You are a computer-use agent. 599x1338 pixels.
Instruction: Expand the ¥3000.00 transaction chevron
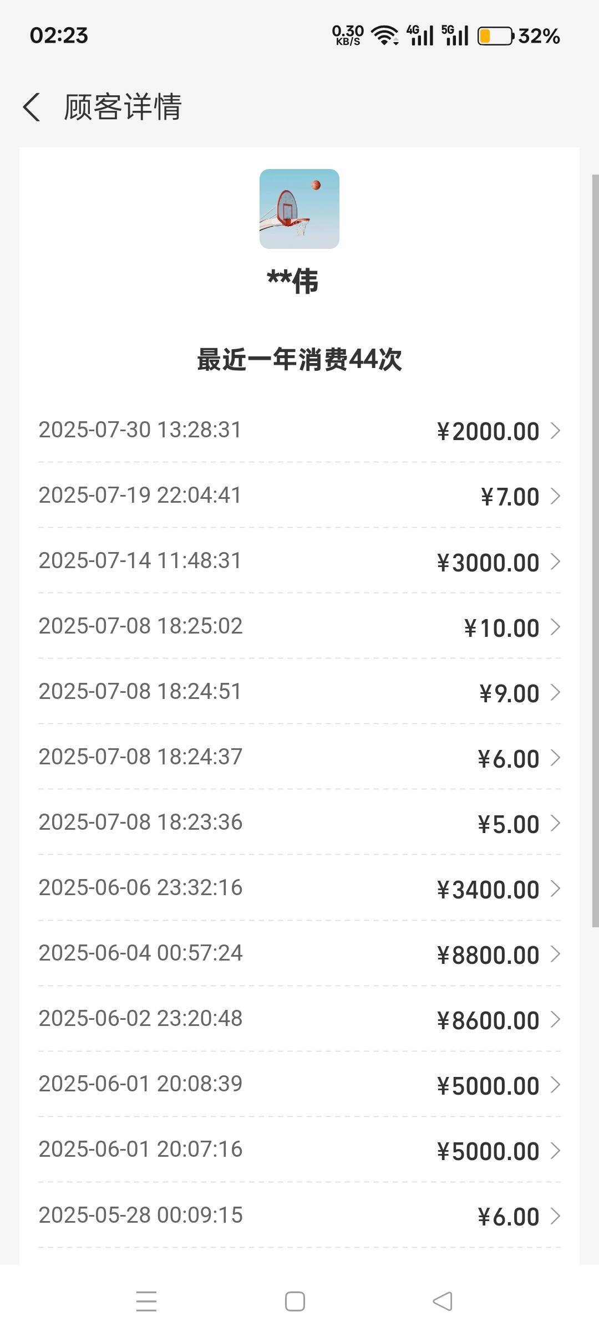click(555, 561)
